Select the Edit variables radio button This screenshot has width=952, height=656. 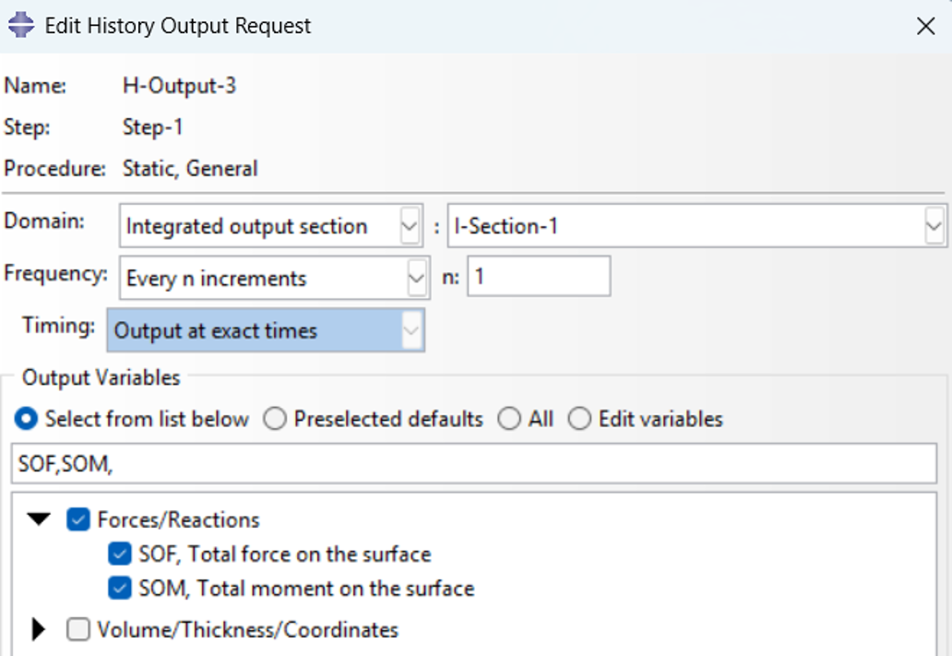pyautogui.click(x=579, y=419)
